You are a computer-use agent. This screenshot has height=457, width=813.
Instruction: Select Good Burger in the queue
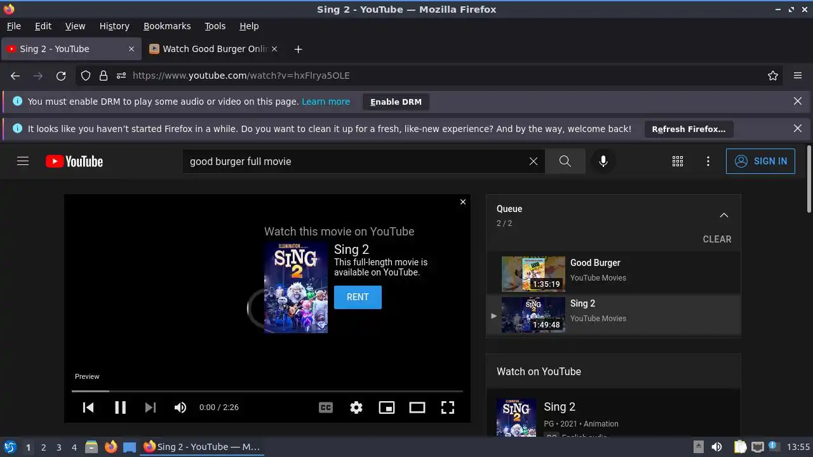[x=613, y=274]
